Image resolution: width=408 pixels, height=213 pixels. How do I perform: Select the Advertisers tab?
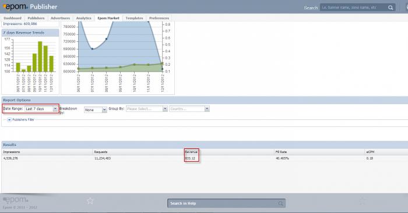60,18
